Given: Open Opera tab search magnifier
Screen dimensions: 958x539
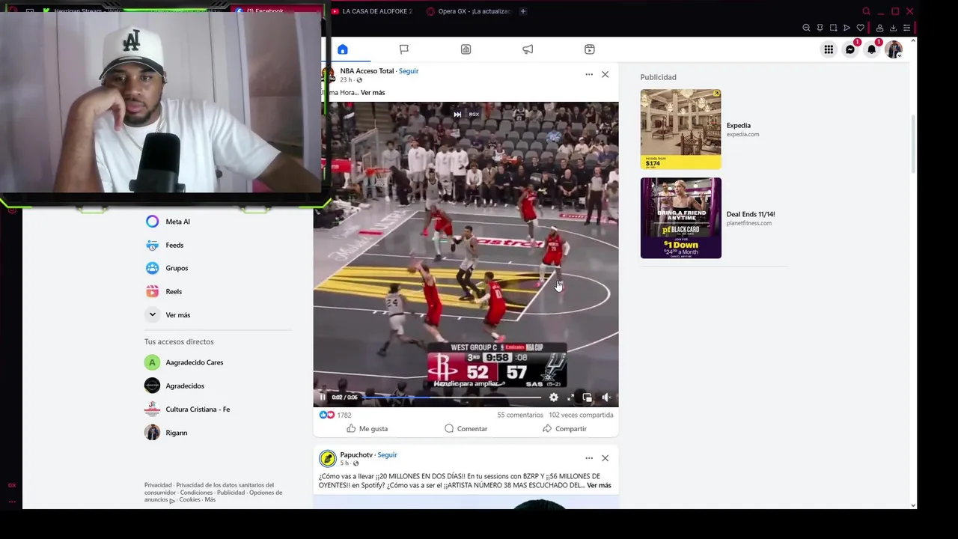Looking at the screenshot, I should click(x=866, y=11).
